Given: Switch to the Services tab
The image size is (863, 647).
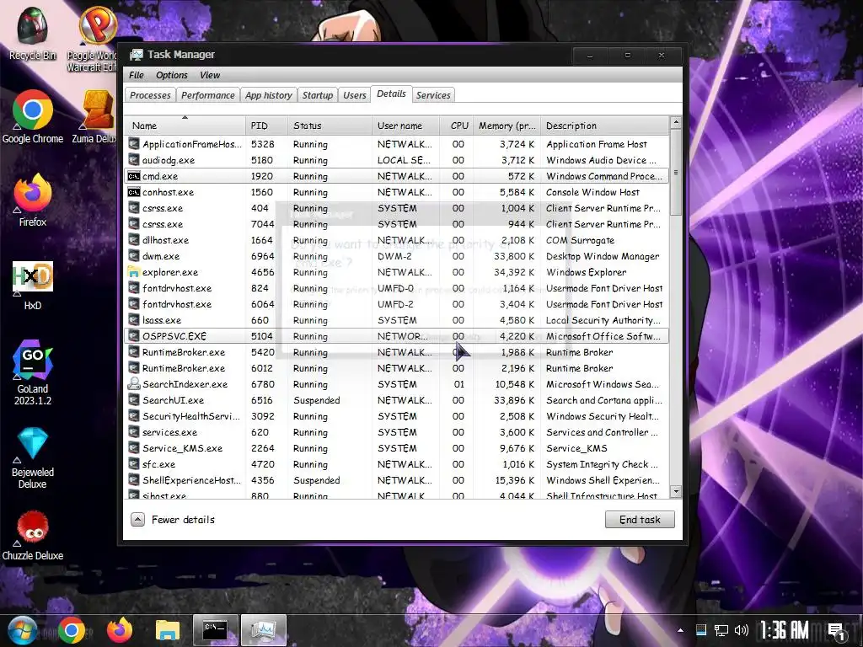Looking at the screenshot, I should (x=433, y=95).
